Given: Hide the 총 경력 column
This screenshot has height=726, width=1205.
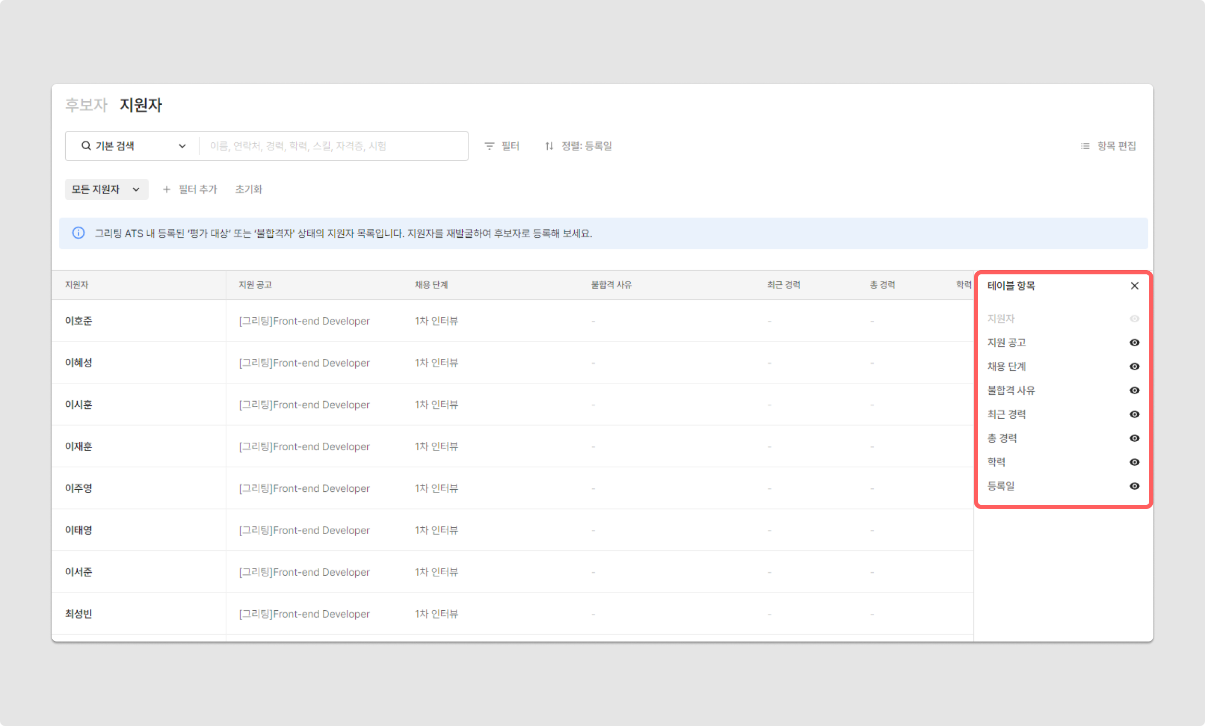Looking at the screenshot, I should point(1135,439).
